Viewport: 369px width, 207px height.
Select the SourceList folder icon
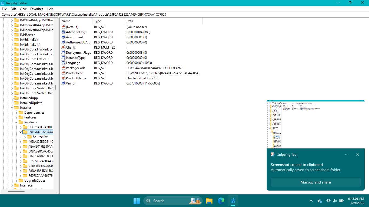tap(29, 137)
